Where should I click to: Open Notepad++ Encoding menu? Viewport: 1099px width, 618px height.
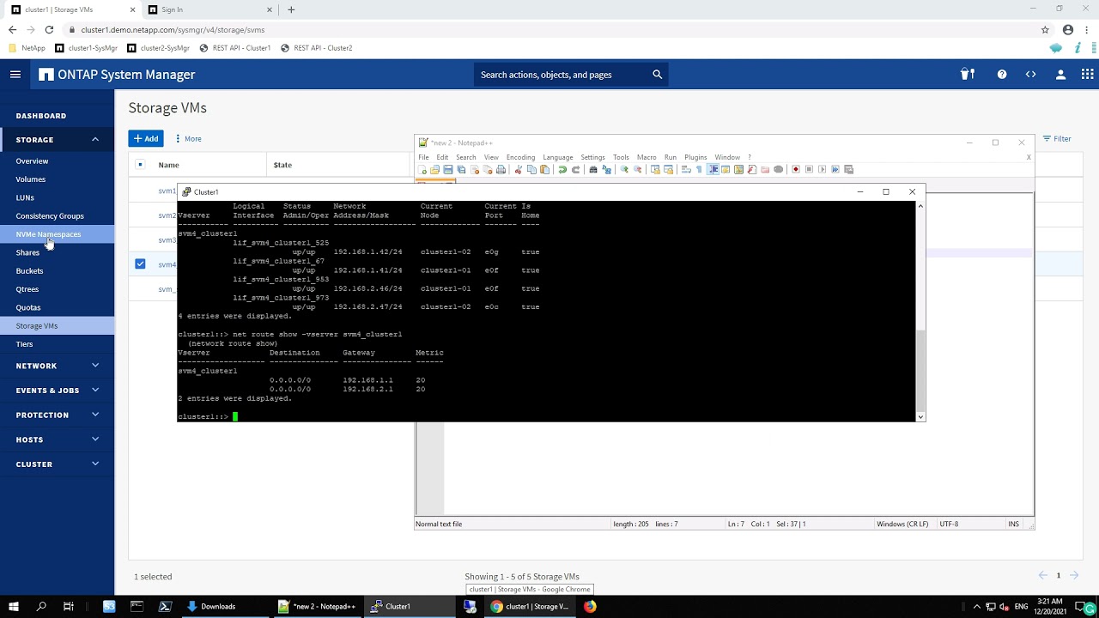[x=520, y=157]
